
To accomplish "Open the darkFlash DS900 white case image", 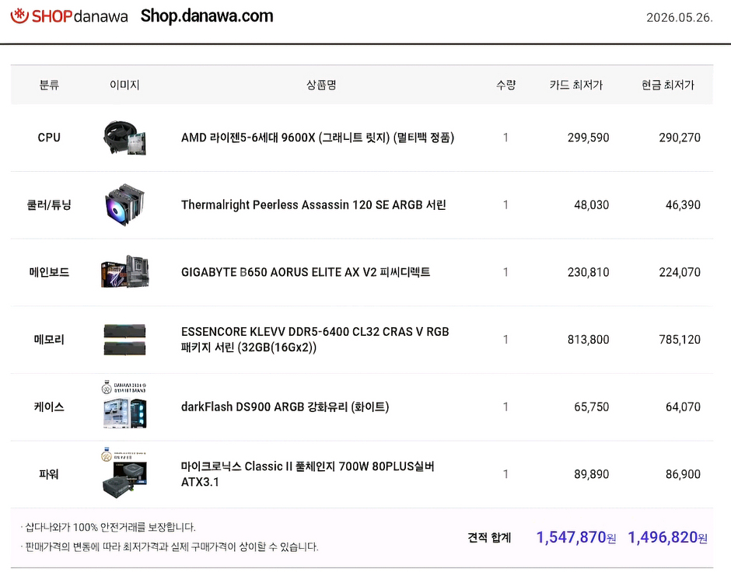I will click(x=124, y=413).
